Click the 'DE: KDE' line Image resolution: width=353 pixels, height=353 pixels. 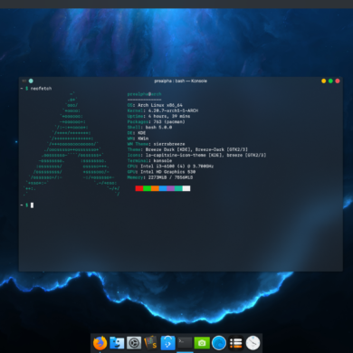point(137,133)
